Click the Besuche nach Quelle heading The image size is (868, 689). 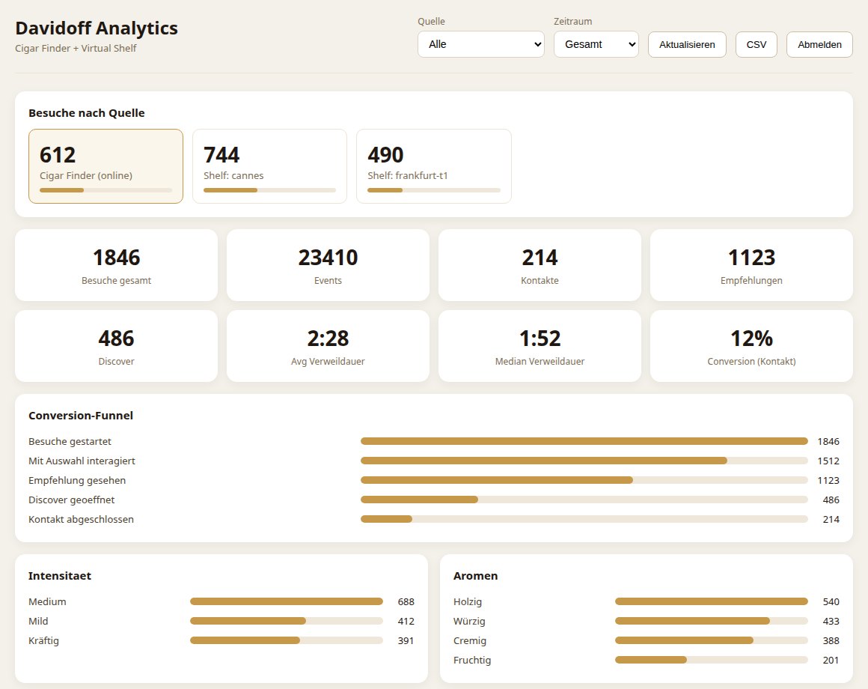(86, 113)
